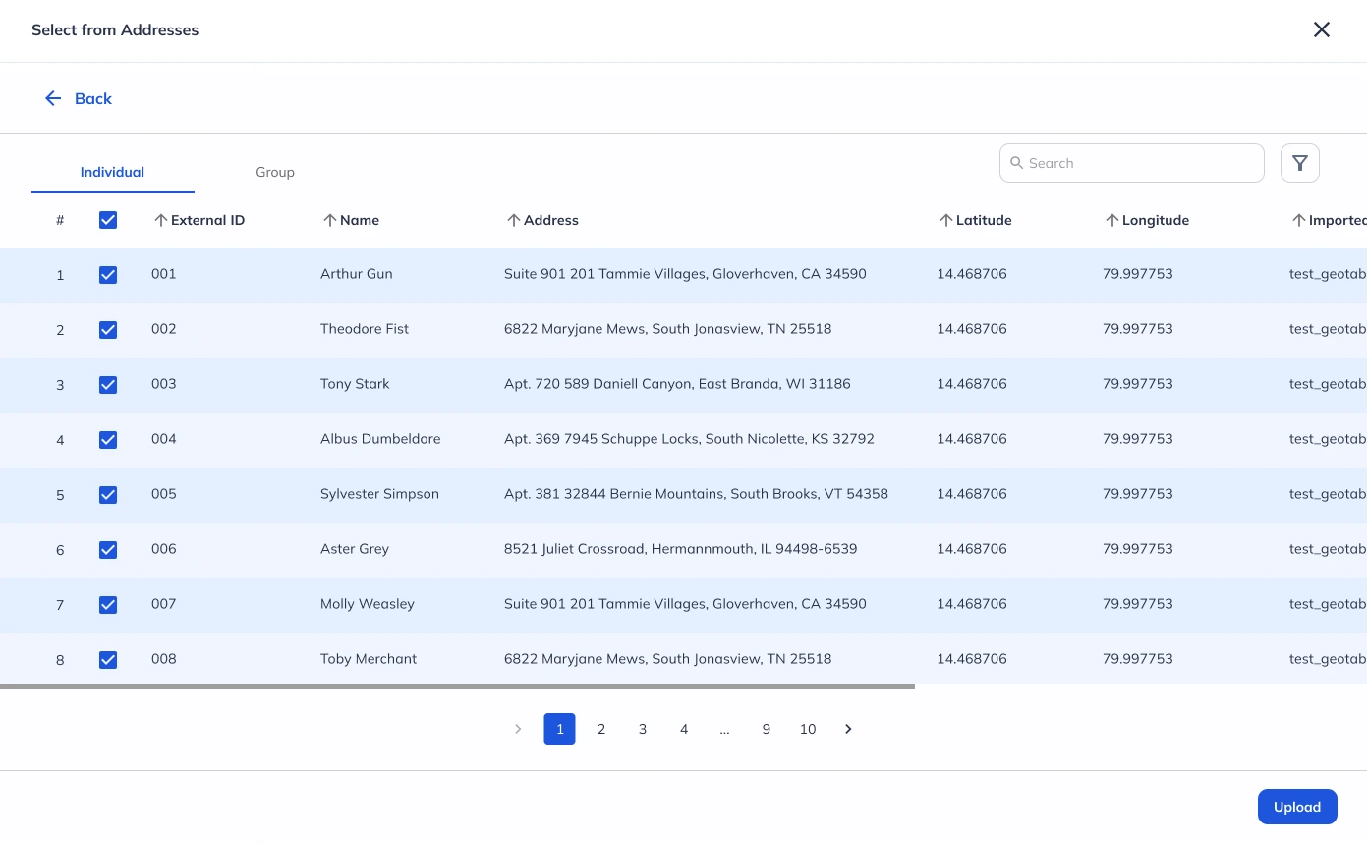The image size is (1367, 849).
Task: Sort by Address column arrow
Action: tap(513, 220)
